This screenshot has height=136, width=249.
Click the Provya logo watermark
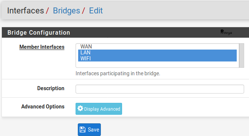[x=226, y=32]
